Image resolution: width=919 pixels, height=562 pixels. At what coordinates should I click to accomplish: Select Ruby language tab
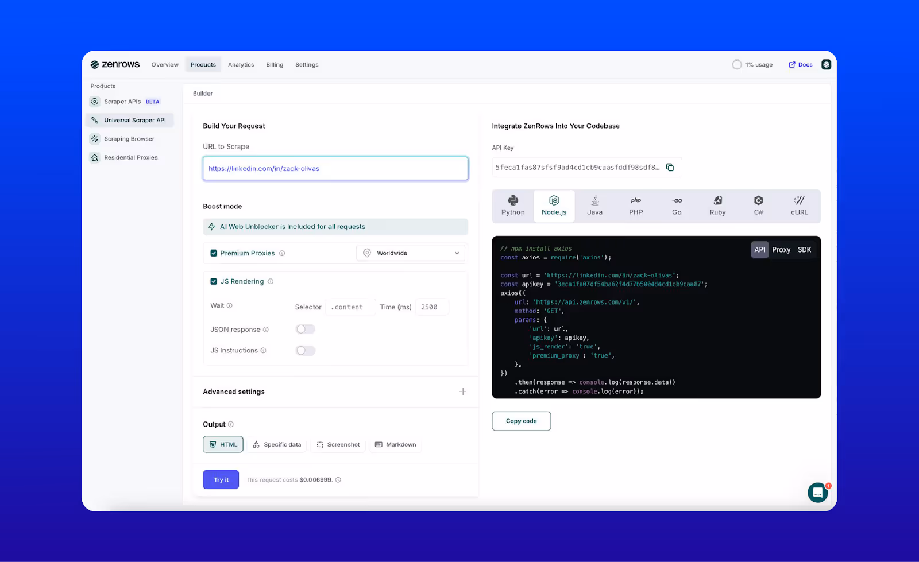pos(717,206)
